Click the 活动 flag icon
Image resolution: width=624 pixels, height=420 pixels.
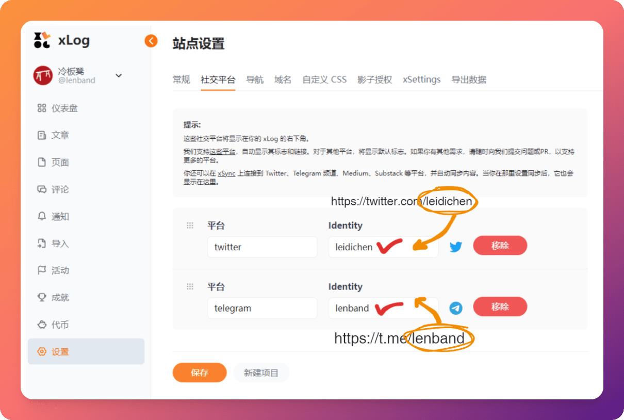[x=42, y=270]
